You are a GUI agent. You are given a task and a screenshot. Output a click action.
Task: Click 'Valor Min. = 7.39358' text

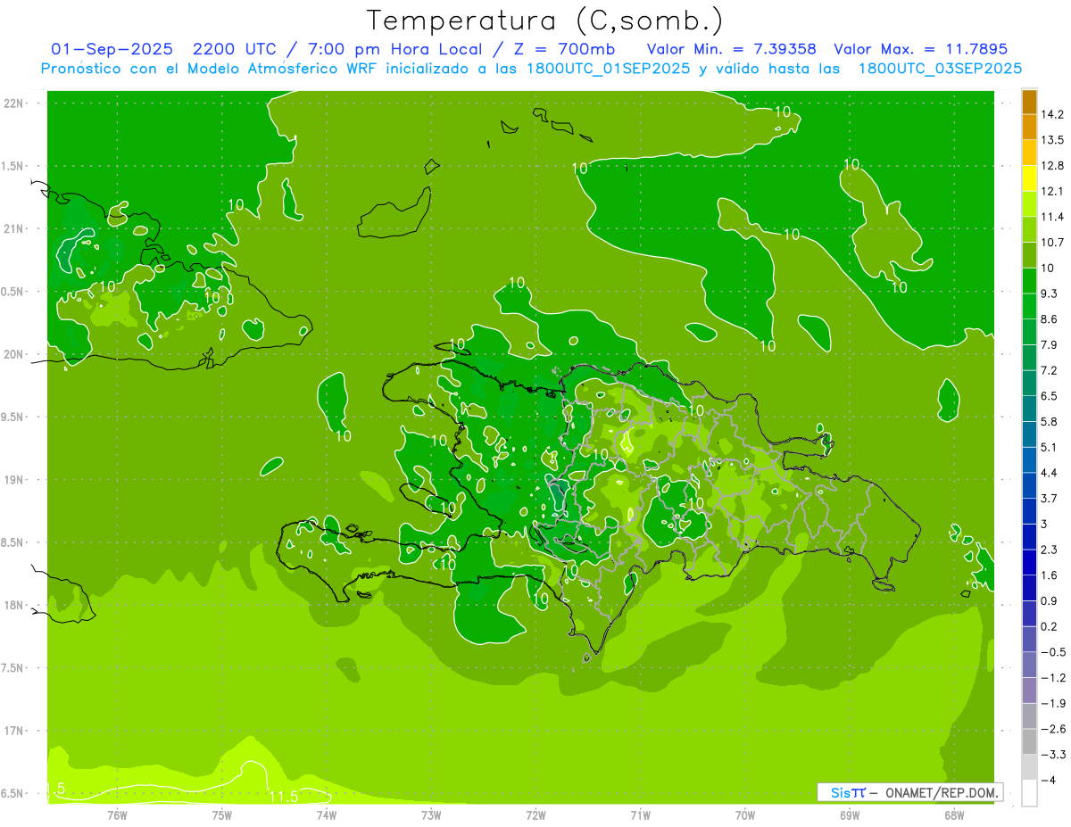pos(732,49)
